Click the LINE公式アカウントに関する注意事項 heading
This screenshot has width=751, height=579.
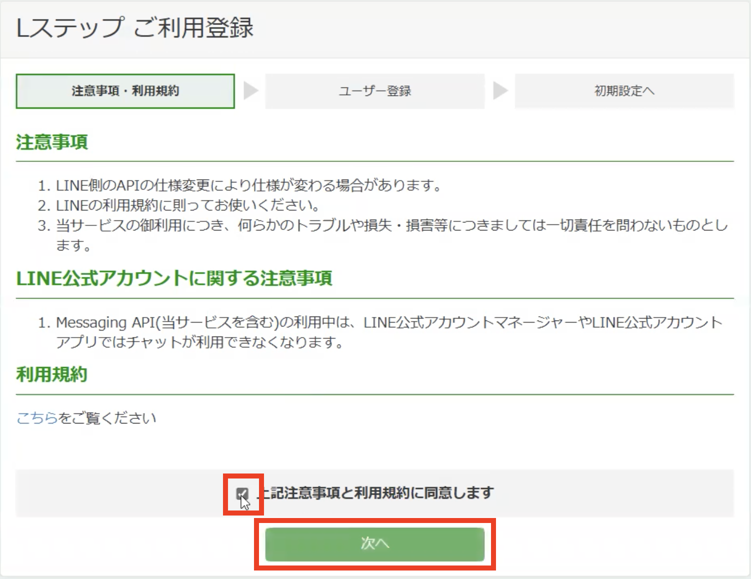174,278
